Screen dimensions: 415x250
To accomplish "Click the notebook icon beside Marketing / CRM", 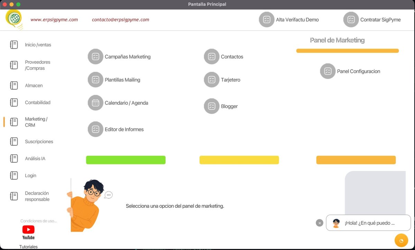I will (x=14, y=122).
